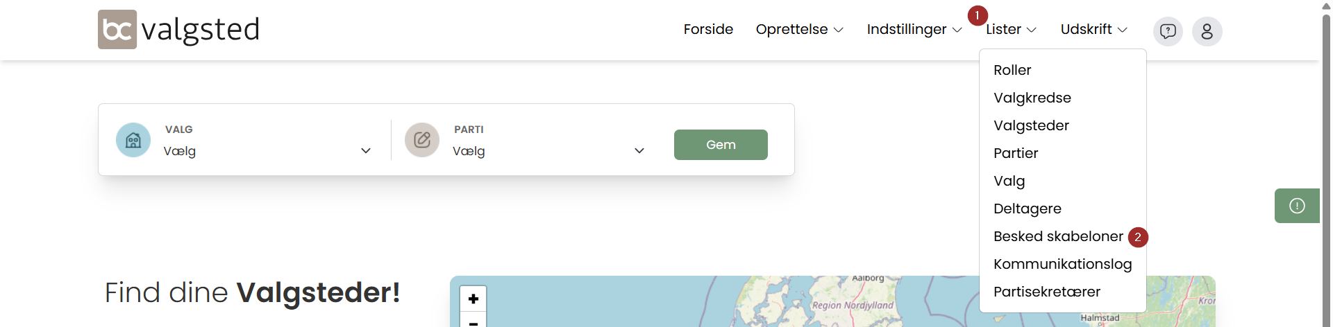The image size is (1333, 327).
Task: Open the user profile icon
Action: [1207, 31]
